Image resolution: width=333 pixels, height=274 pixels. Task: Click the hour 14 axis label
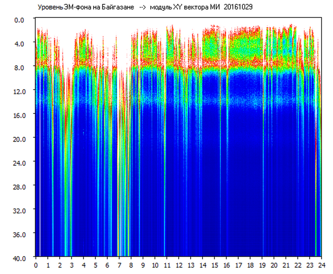[202, 265]
